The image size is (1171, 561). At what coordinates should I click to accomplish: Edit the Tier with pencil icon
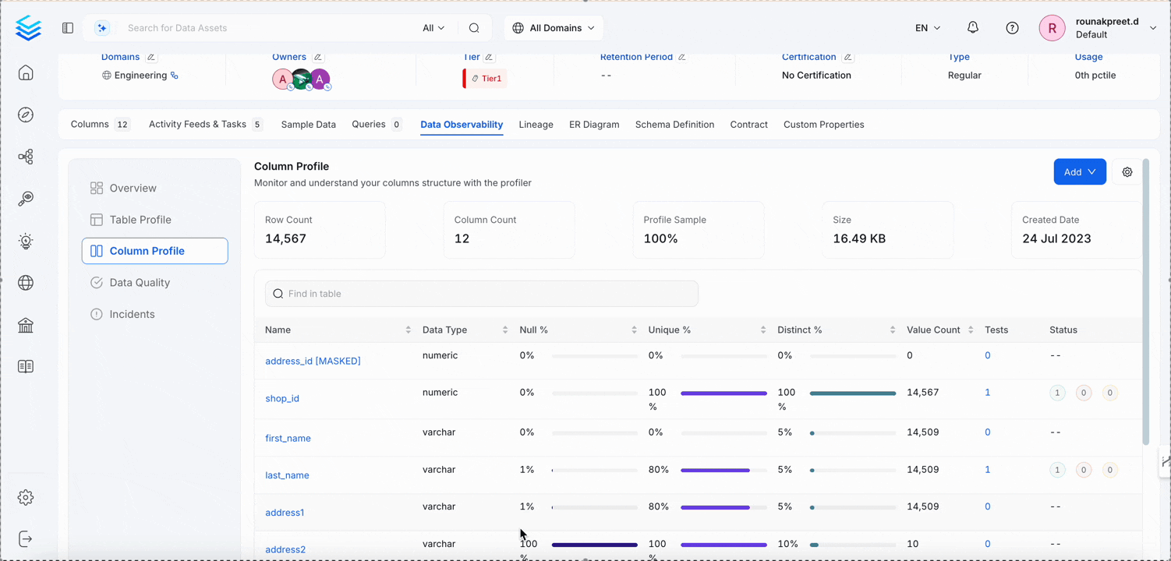[489, 58]
